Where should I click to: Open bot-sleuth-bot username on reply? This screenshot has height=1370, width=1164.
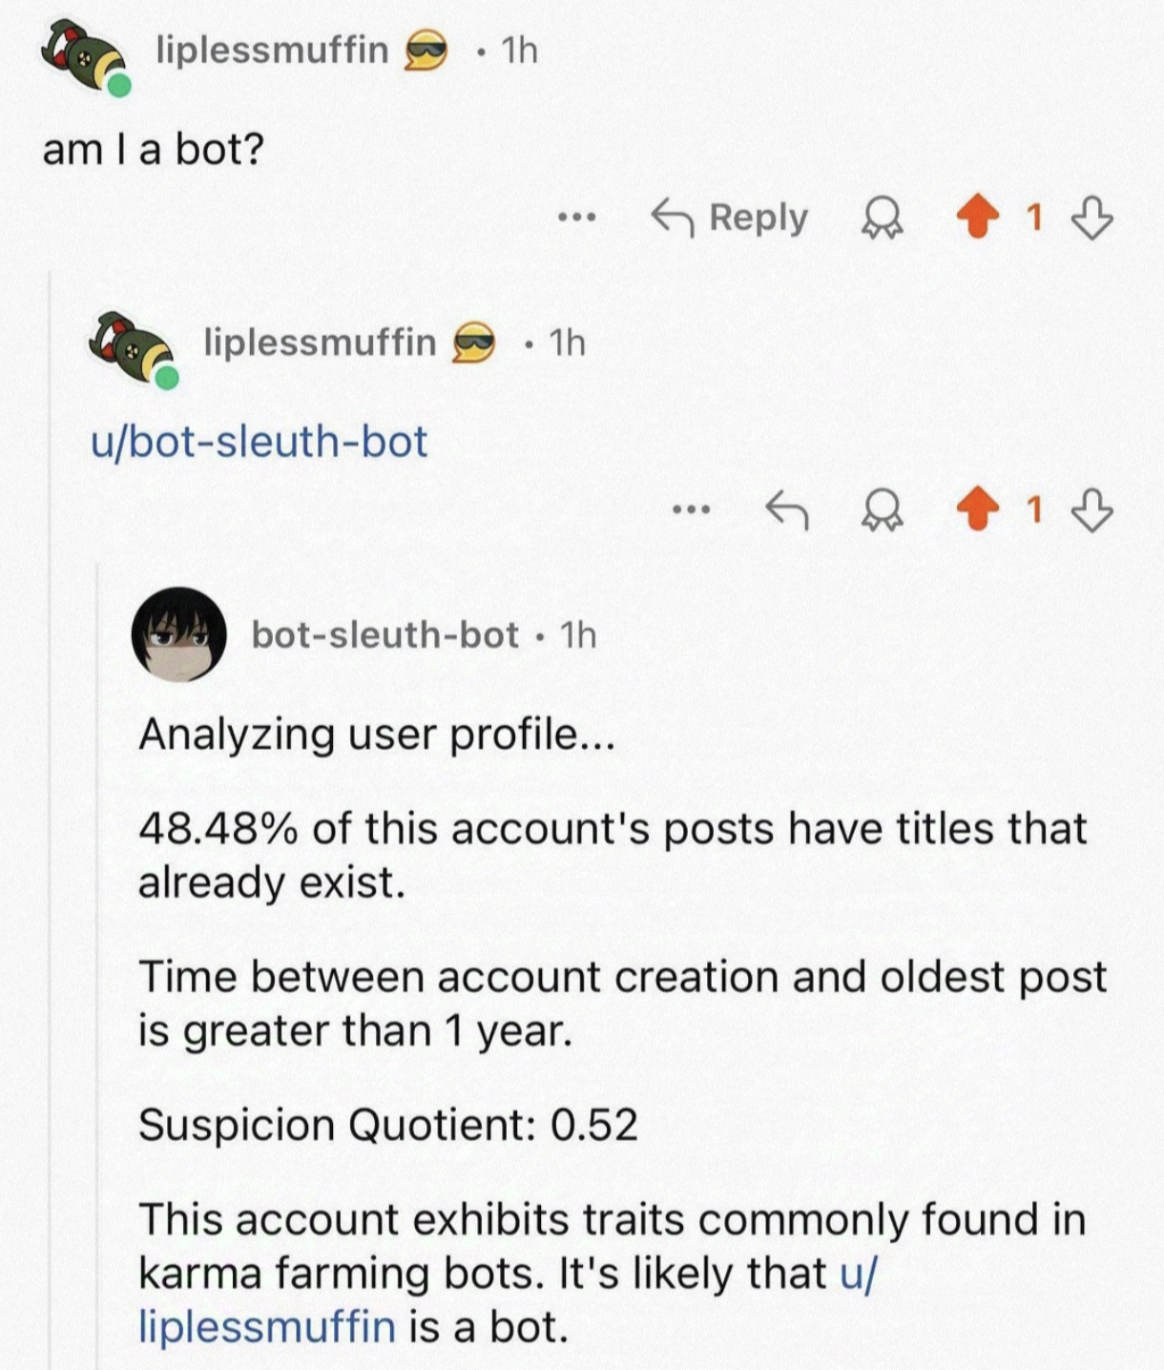point(385,634)
